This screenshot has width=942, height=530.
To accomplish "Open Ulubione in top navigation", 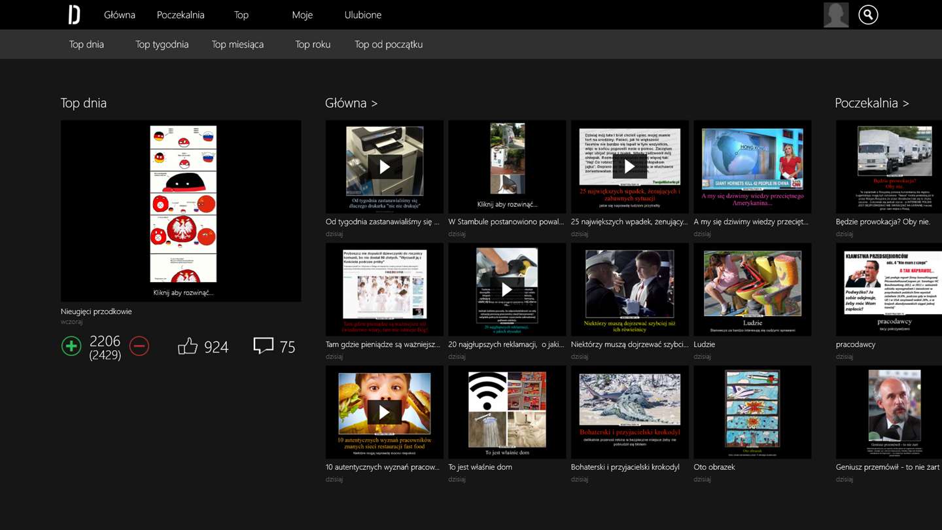I will click(x=362, y=14).
